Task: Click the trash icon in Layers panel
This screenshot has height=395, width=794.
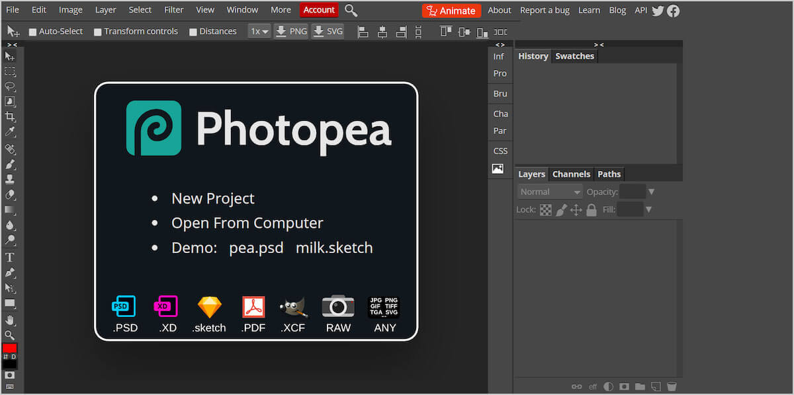Action: 672,386
